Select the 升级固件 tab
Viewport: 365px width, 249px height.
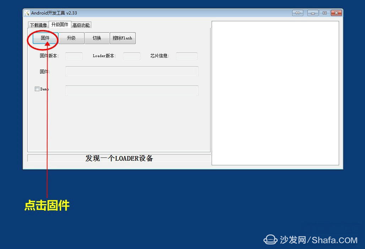coord(60,24)
